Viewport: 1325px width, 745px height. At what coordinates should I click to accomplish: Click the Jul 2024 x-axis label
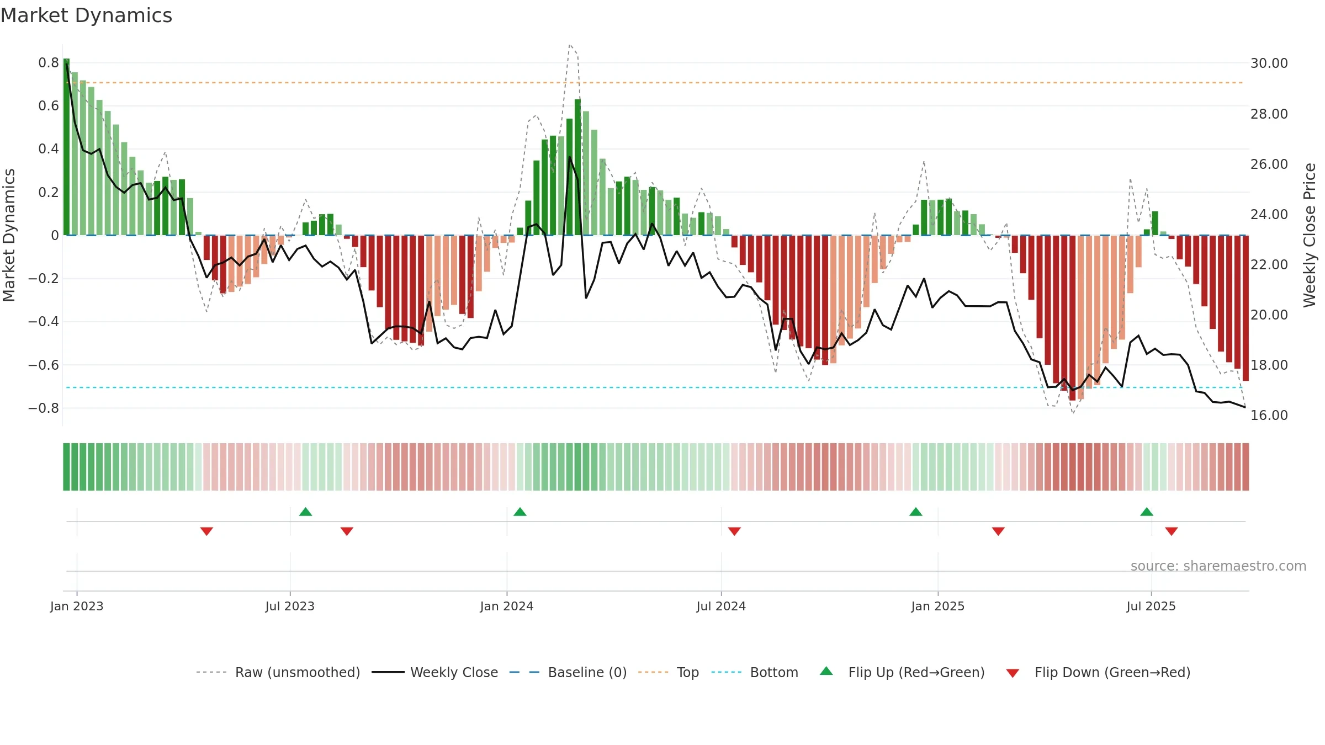[721, 606]
